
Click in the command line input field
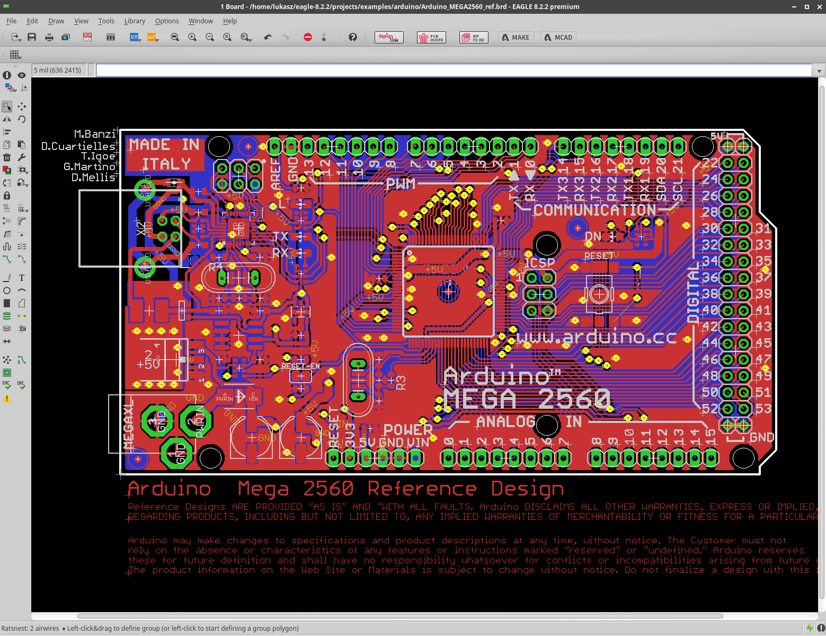[x=454, y=70]
